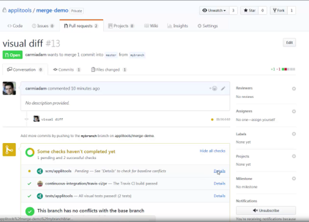Click the watchers count 3
This screenshot has width=309, height=222.
(233, 10)
